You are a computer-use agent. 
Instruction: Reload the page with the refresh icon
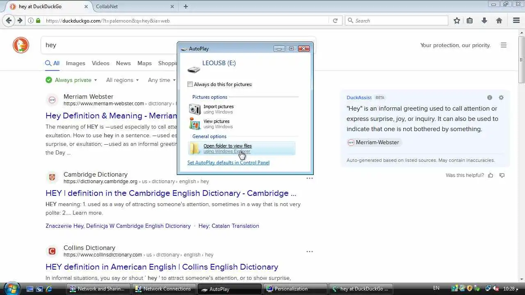[x=335, y=20]
